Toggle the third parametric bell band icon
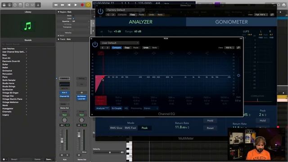 click(171, 53)
